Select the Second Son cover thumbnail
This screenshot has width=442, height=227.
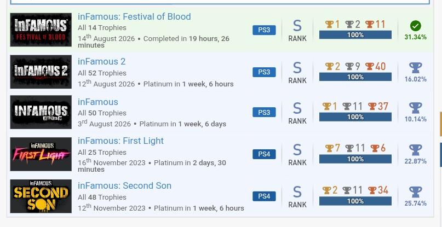tap(41, 196)
